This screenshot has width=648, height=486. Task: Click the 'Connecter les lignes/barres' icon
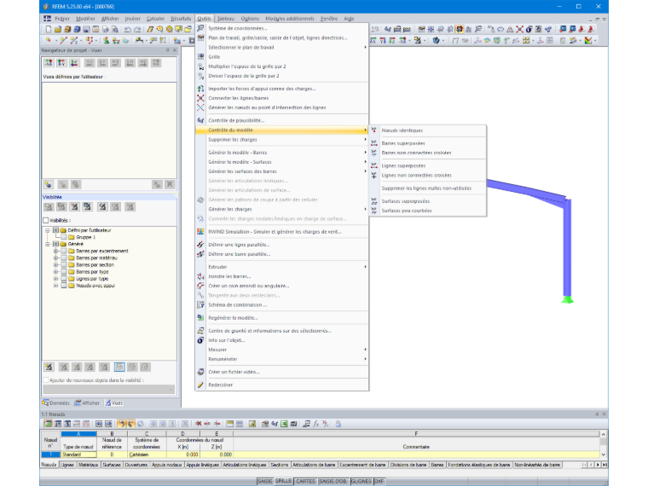coord(200,98)
